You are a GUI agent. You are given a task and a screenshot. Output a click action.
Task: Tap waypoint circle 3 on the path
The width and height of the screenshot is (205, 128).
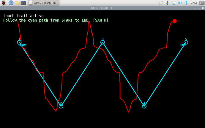(102, 42)
